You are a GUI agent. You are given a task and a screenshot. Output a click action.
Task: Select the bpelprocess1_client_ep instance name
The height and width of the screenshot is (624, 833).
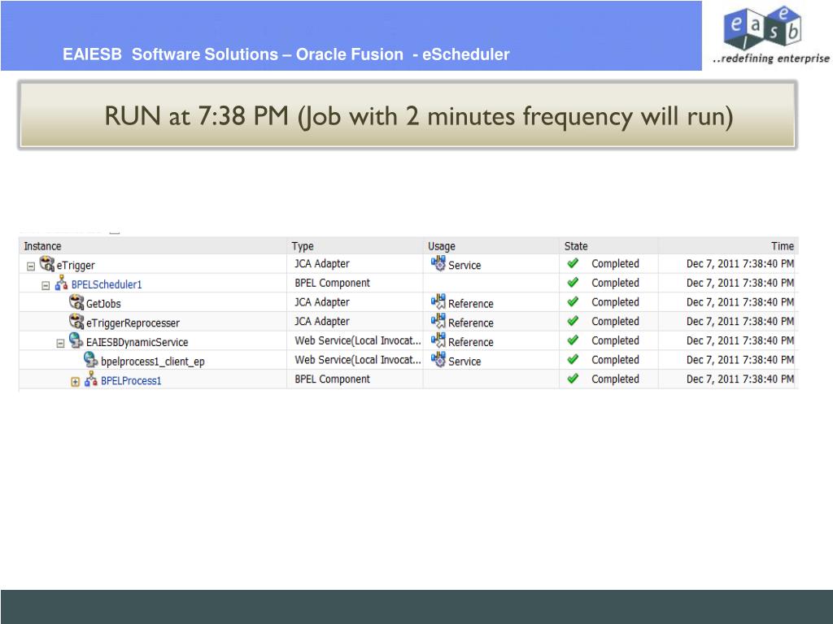pos(152,362)
